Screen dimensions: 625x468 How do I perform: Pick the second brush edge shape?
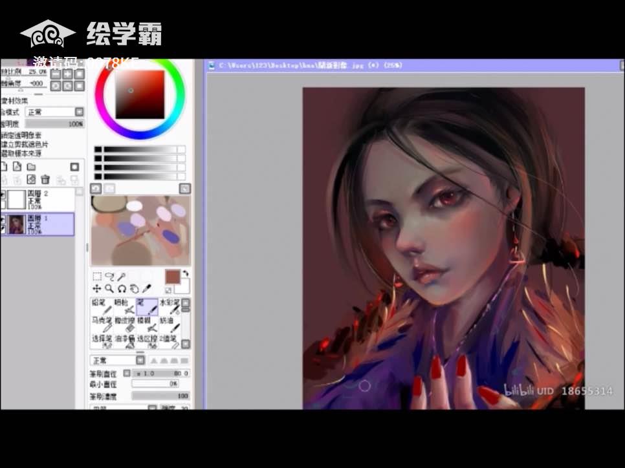coord(164,361)
